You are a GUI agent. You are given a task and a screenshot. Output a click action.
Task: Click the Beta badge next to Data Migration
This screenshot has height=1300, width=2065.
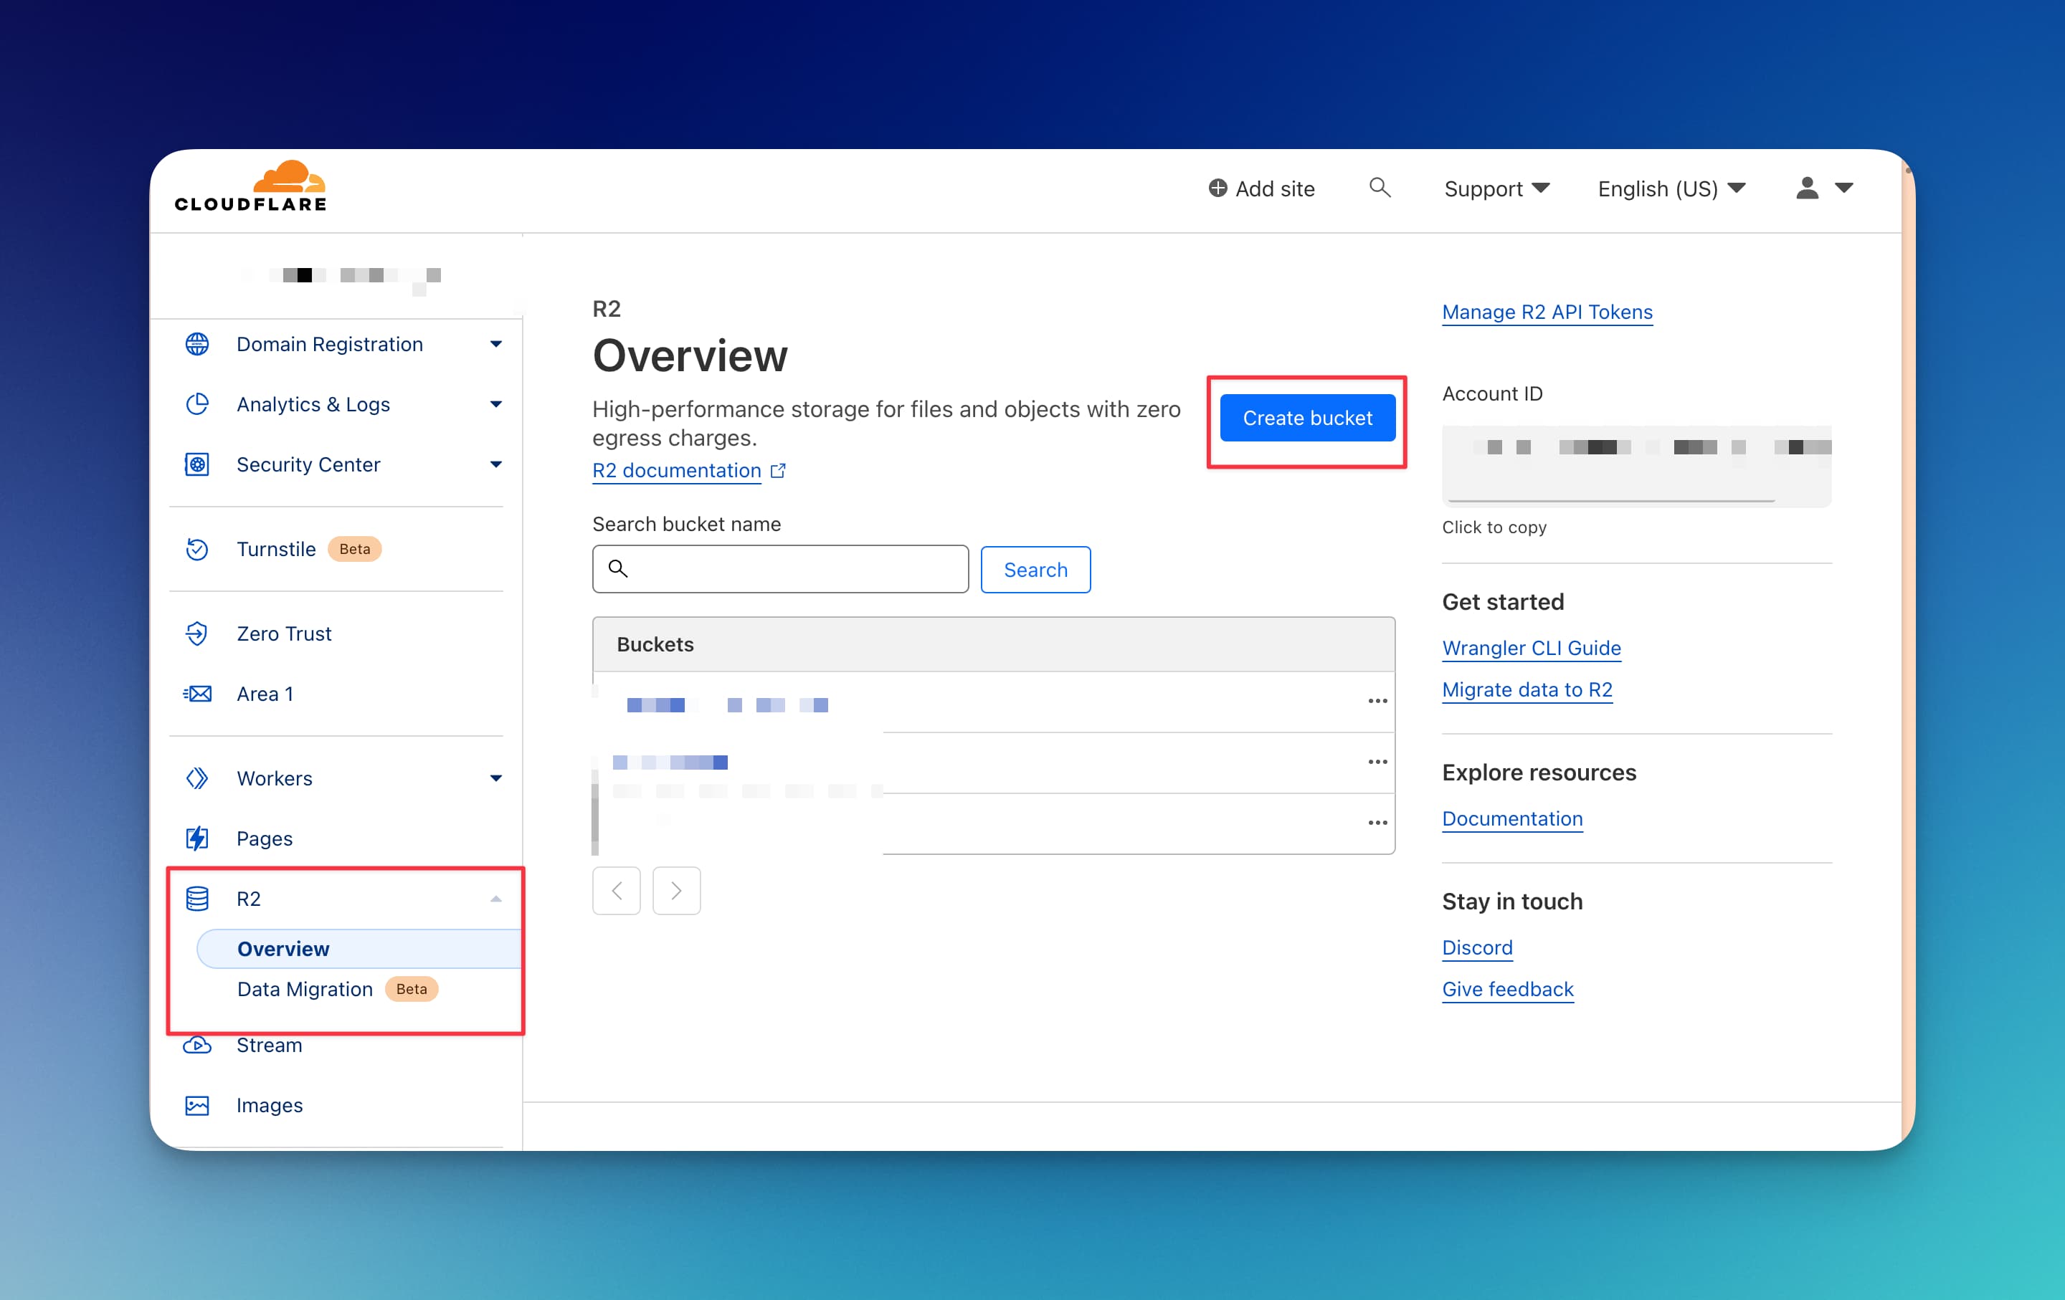(x=411, y=989)
